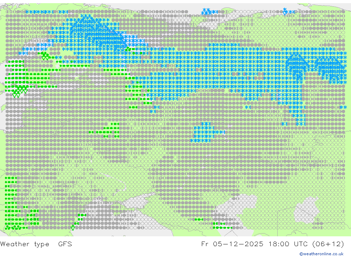351x257 pixels.
Task: Click the forecast date 'Fr 05-12-2025 18:00 UTC (06+12)'
Action: 272,244
